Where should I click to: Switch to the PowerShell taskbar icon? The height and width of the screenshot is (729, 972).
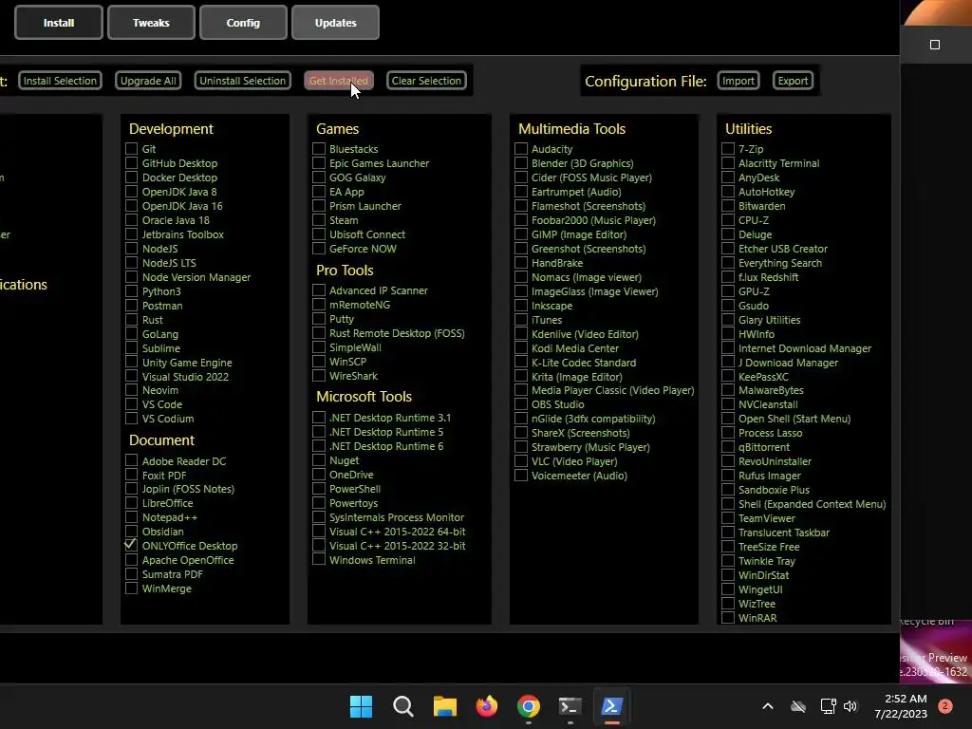tap(611, 706)
